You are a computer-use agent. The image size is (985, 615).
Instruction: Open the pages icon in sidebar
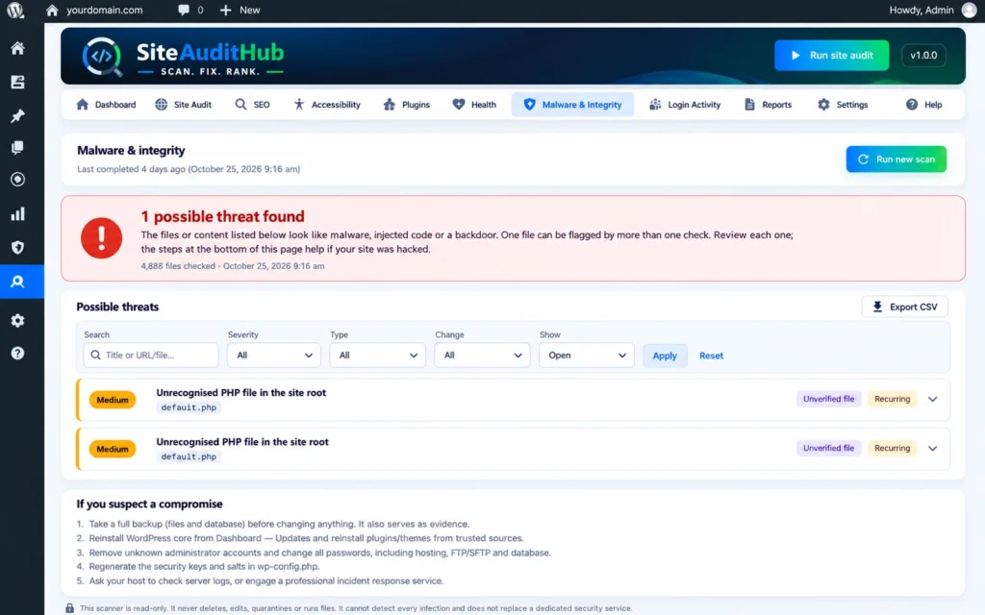(17, 147)
